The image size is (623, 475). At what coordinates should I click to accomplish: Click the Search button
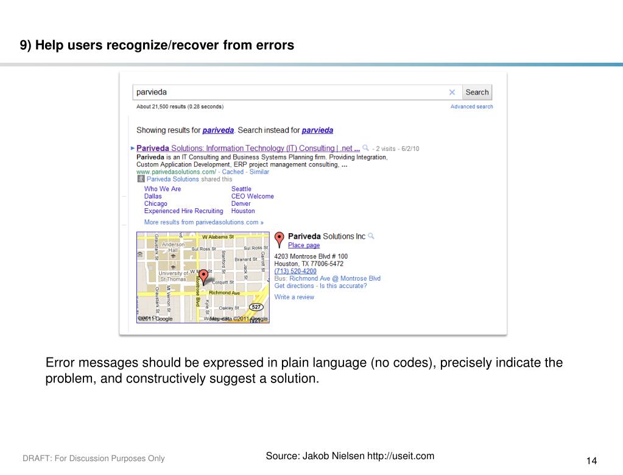pos(477,92)
